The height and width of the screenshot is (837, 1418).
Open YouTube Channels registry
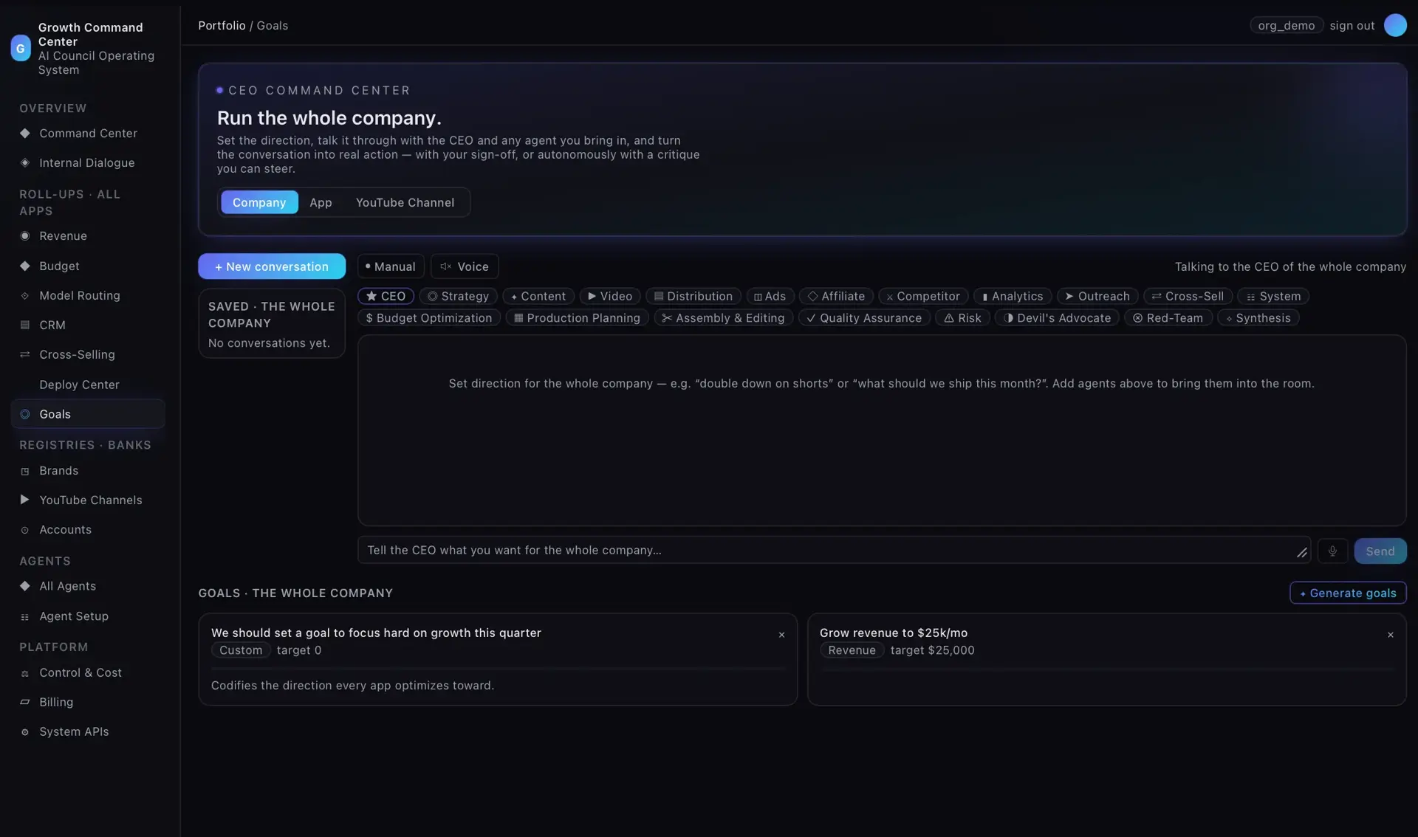point(88,500)
